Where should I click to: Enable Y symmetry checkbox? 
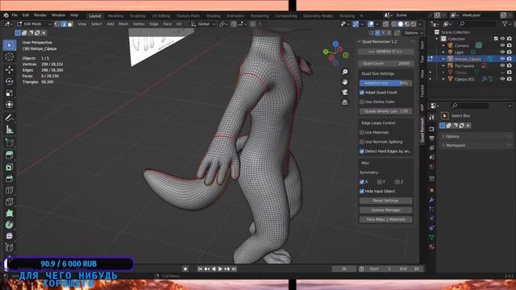(380, 182)
